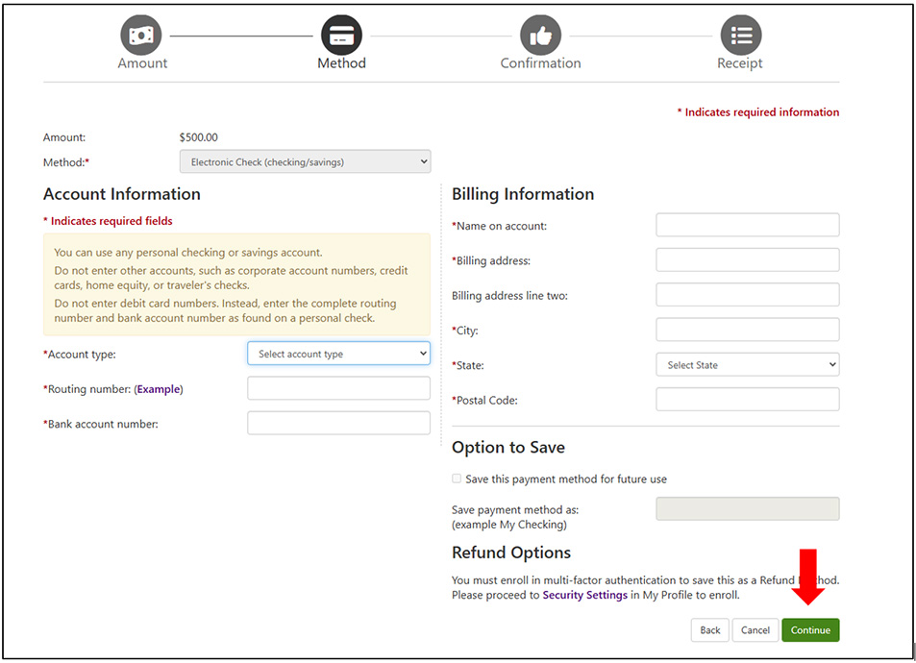Click the Billing Information heading
This screenshot has height=663, width=916.
point(523,194)
